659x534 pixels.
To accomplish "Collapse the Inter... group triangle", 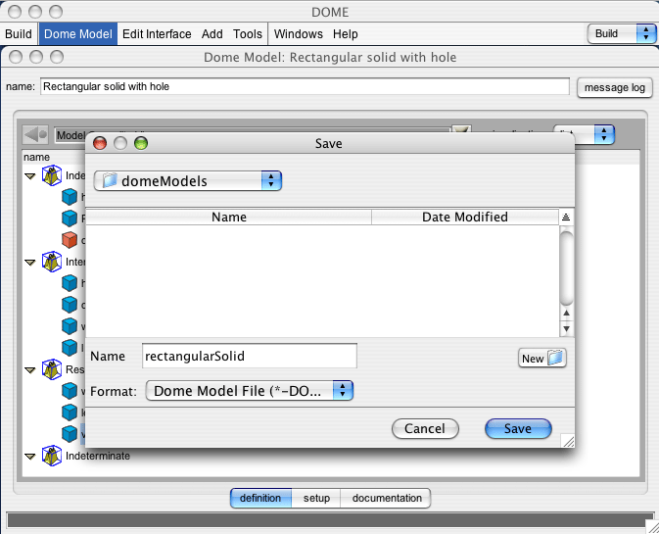I will click(29, 263).
